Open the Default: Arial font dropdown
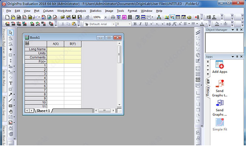 pos(114,24)
